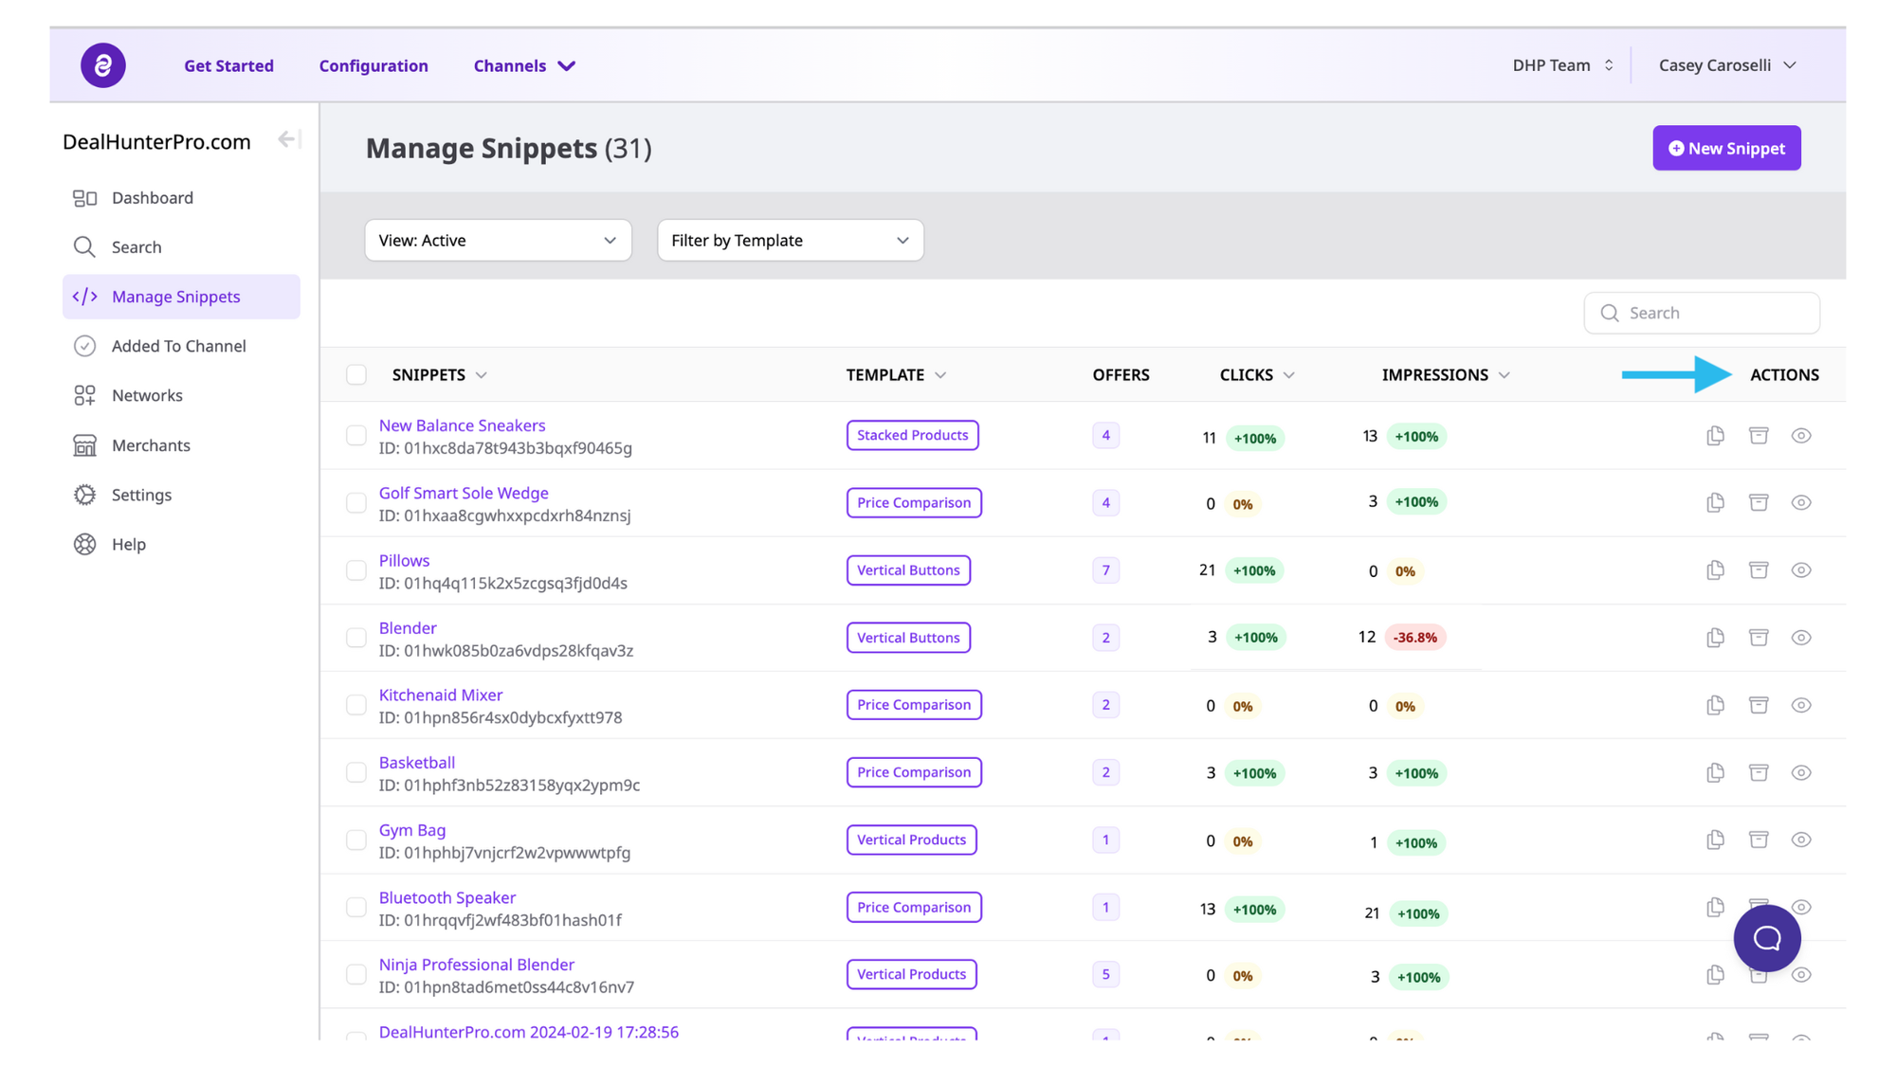Expand the Filter by Template dropdown

[x=790, y=241]
